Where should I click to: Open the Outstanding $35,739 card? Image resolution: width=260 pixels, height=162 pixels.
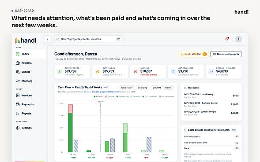tap(110, 72)
